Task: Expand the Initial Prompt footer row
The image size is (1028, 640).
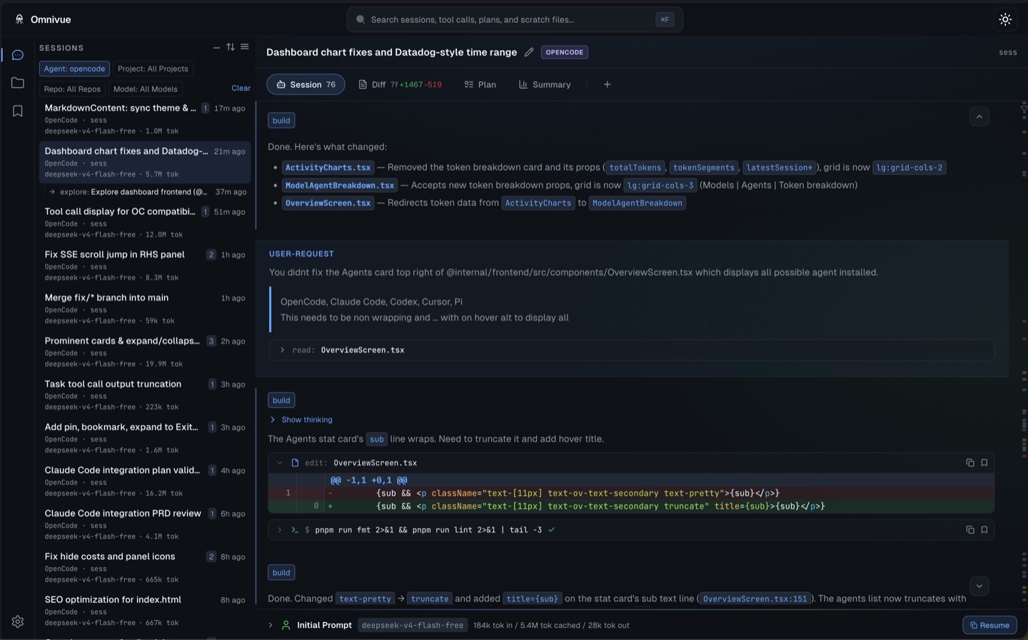Action: tap(271, 625)
